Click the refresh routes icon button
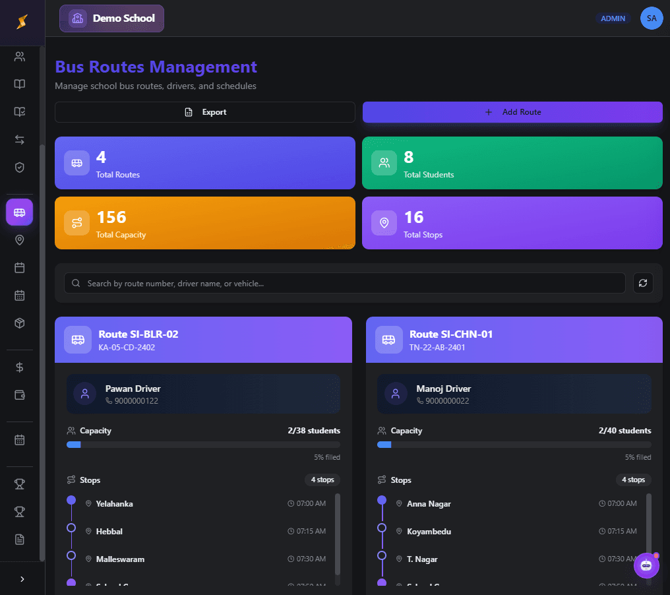Image resolution: width=670 pixels, height=595 pixels. [x=643, y=283]
